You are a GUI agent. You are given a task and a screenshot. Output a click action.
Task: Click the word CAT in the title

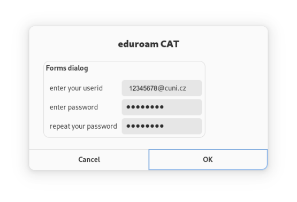[170, 44]
